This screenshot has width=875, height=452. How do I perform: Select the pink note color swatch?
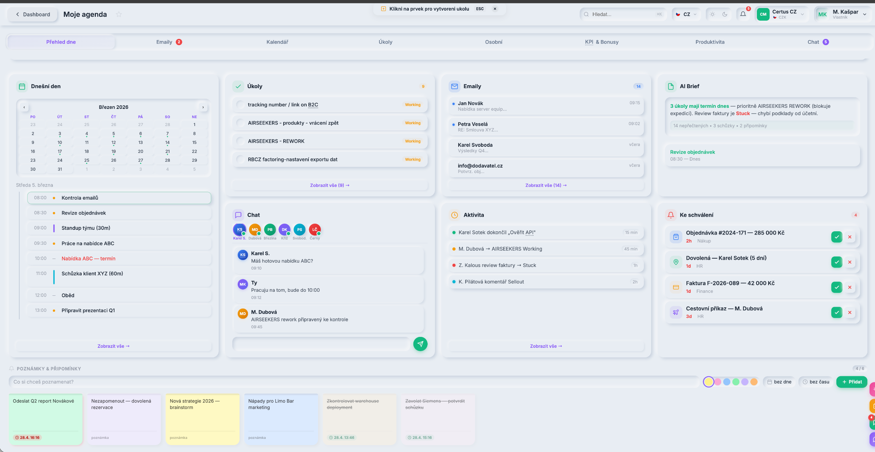click(x=717, y=382)
